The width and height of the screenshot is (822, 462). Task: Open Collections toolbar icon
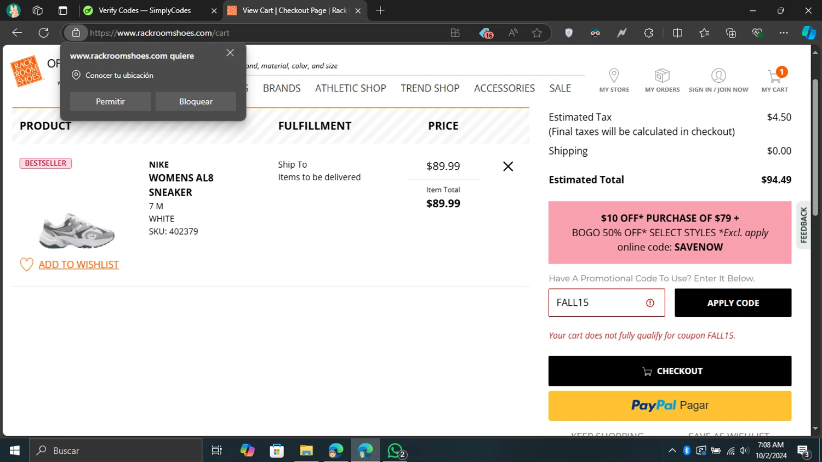coord(730,33)
